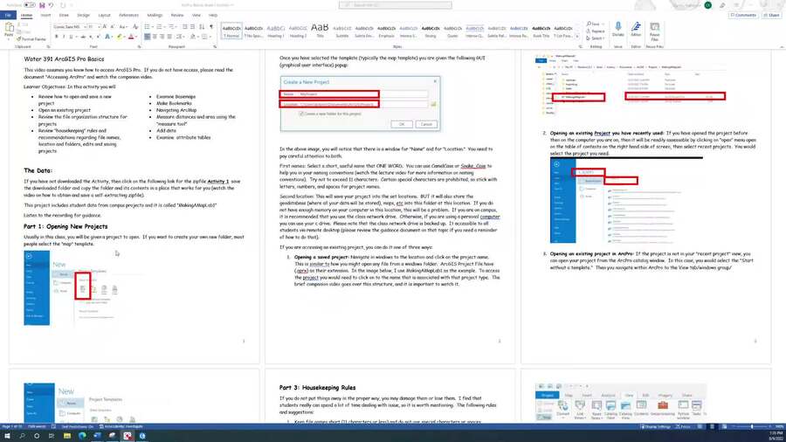The image size is (786, 442).
Task: Apply the Heading 1 style
Action: tap(275, 31)
